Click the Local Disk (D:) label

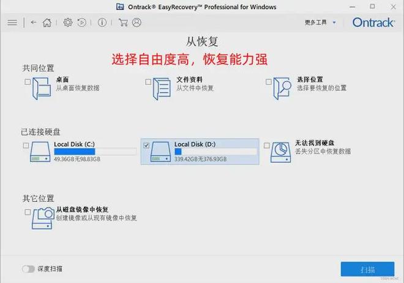click(195, 144)
